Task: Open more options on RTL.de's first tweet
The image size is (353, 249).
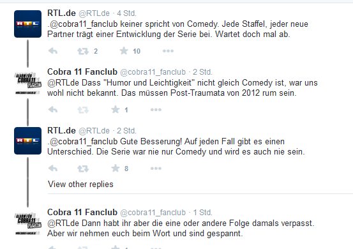Action: (168, 51)
